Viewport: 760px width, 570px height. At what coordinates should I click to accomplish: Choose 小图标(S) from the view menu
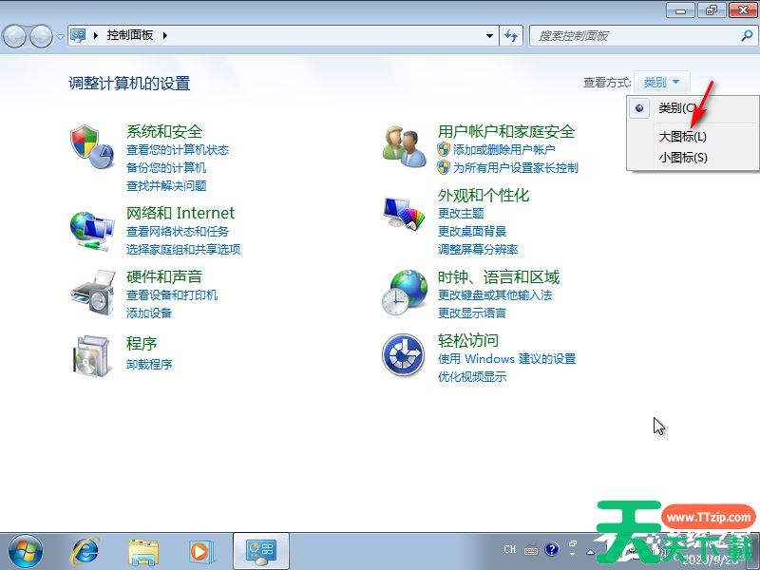[682, 158]
